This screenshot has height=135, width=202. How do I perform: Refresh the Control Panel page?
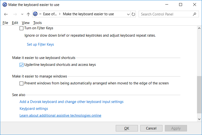pos(133,14)
